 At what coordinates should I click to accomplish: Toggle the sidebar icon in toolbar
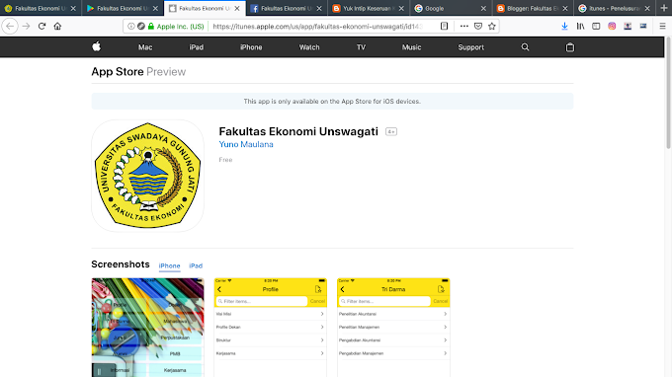pos(596,26)
